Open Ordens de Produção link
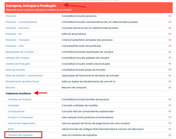The image size is (176, 139). (x=18, y=64)
